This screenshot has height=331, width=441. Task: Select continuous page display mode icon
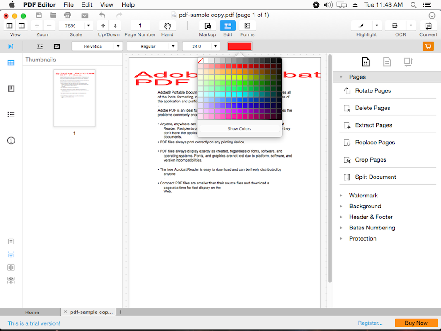click(x=11, y=255)
